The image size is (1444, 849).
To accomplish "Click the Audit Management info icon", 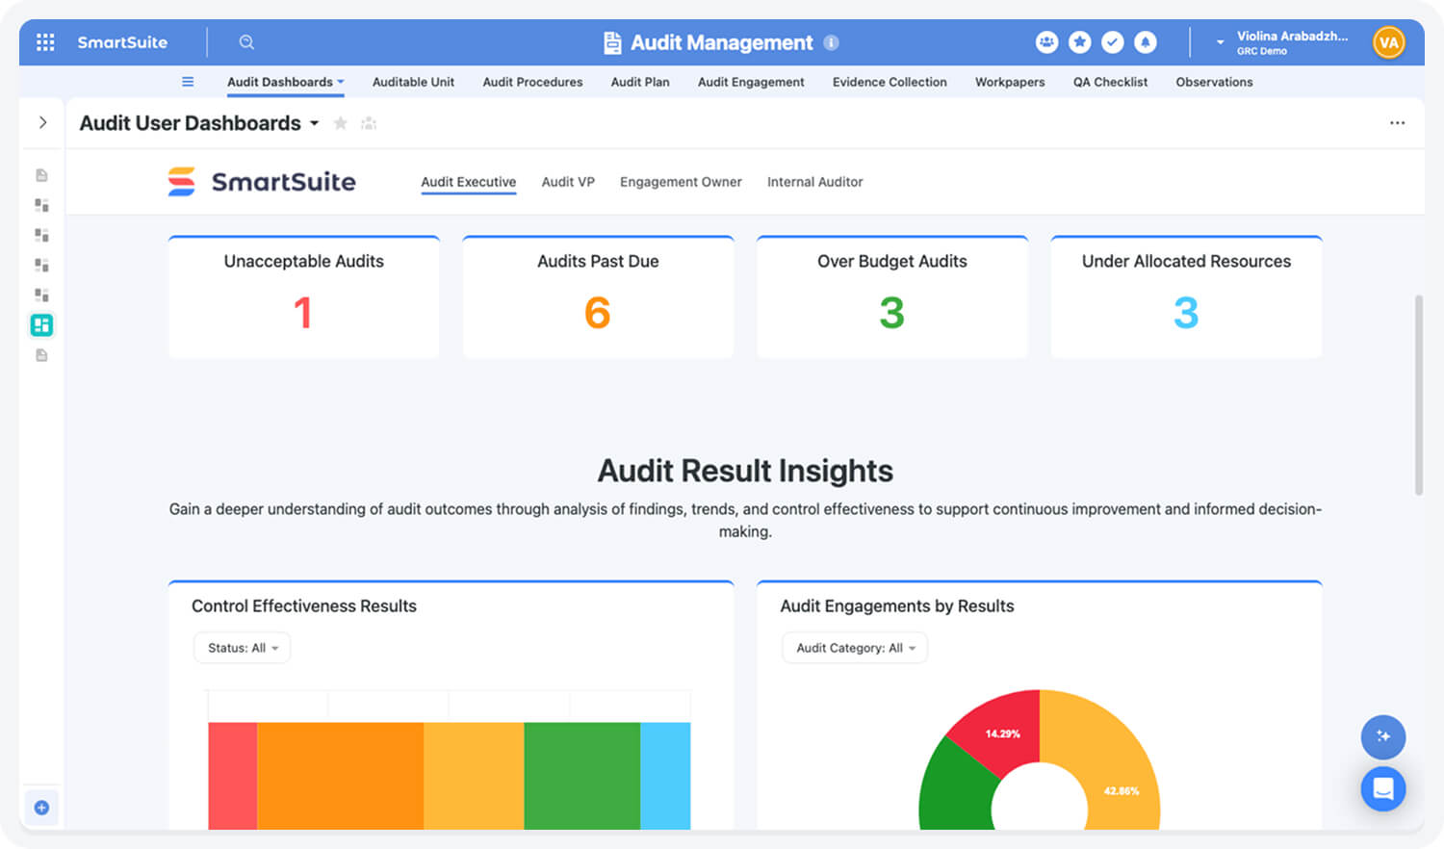I will tap(832, 42).
